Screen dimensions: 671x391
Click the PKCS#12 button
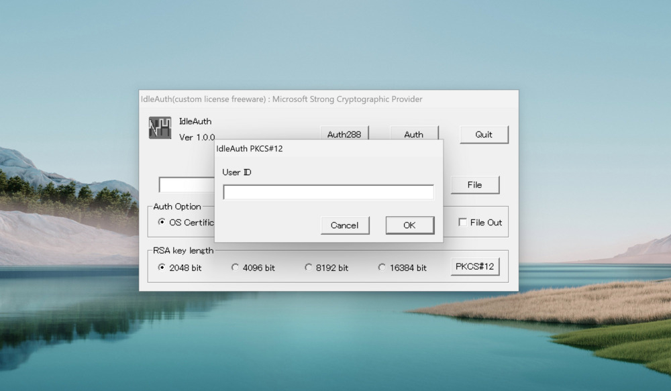[x=474, y=266]
